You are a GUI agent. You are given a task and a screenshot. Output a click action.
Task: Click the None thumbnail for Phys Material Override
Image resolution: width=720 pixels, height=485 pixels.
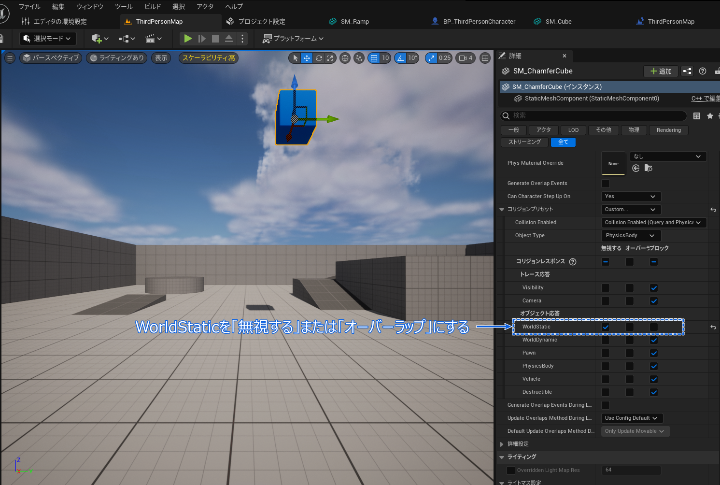pyautogui.click(x=613, y=163)
